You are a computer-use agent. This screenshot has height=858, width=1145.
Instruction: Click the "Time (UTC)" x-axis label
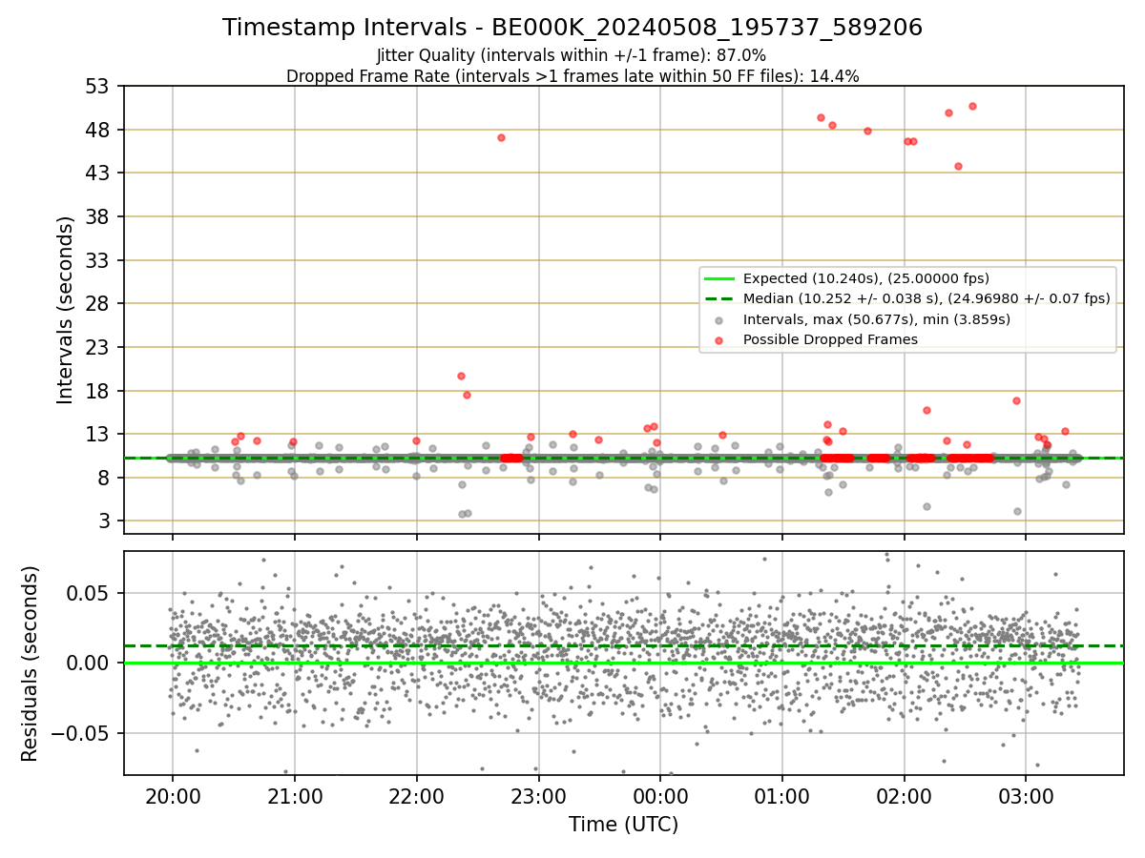pos(623,825)
